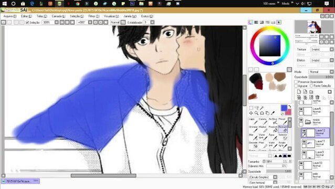Hide Layer5 using its eye icon
The image size is (335, 189).
coord(301,109)
